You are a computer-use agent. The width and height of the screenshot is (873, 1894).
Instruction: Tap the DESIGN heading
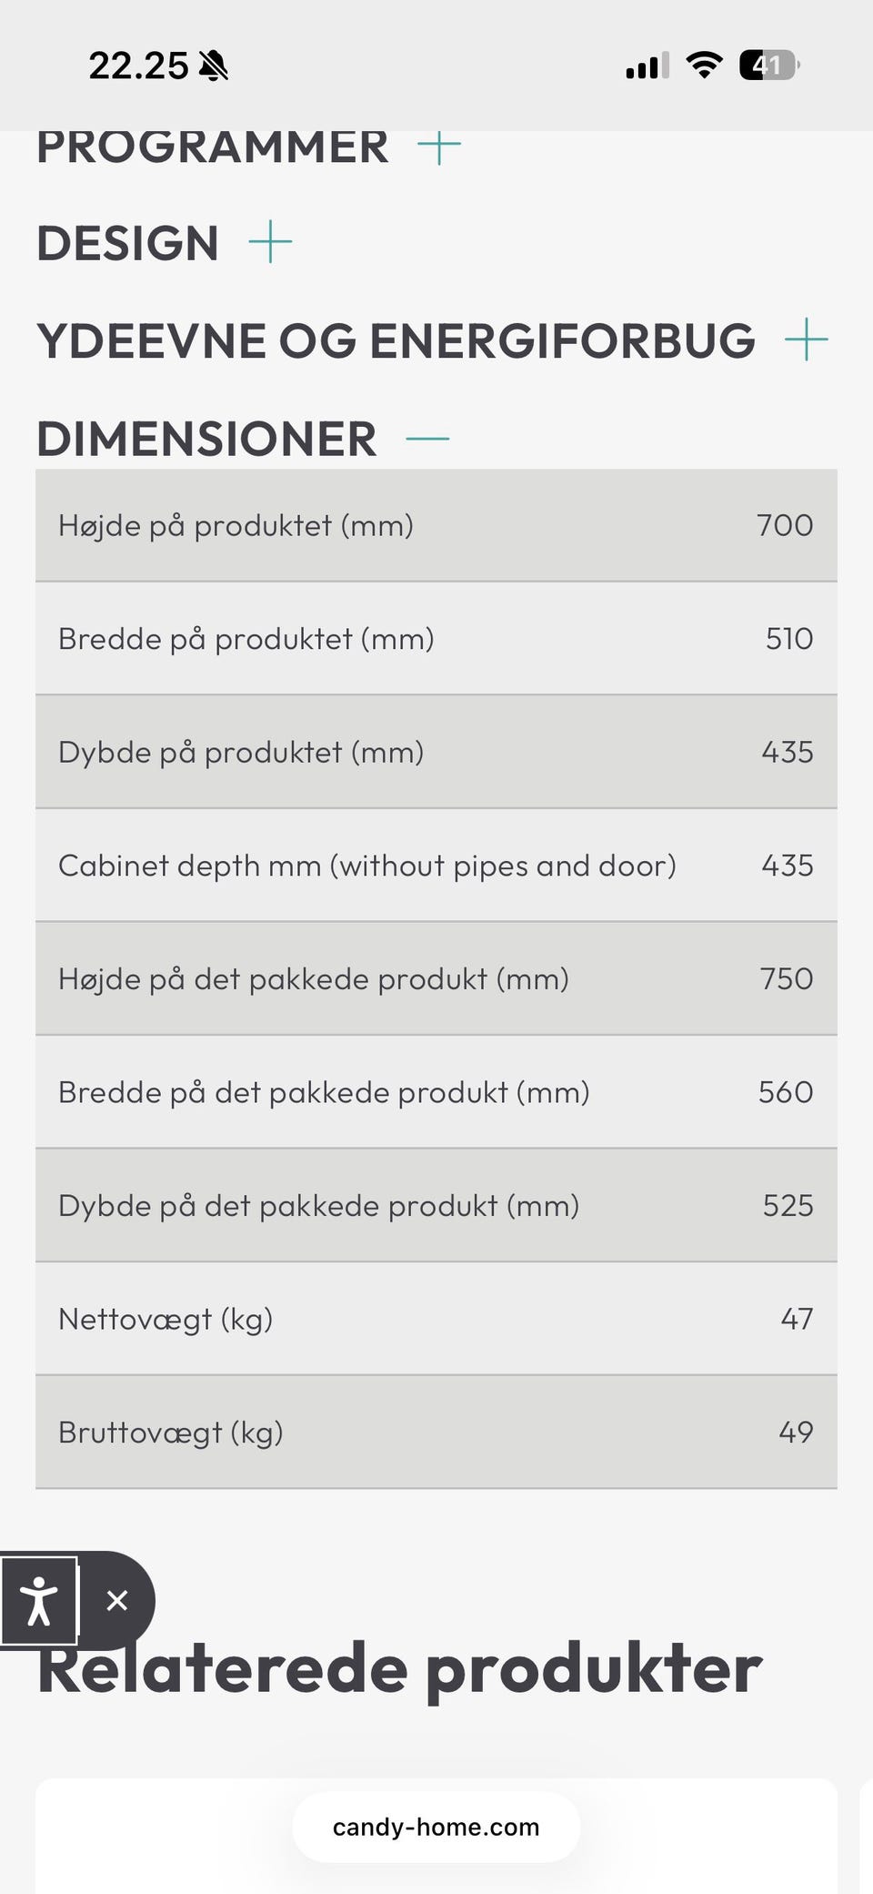128,243
